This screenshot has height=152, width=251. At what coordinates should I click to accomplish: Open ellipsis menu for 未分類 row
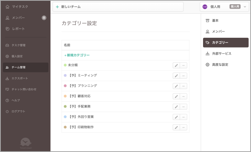click(184, 65)
